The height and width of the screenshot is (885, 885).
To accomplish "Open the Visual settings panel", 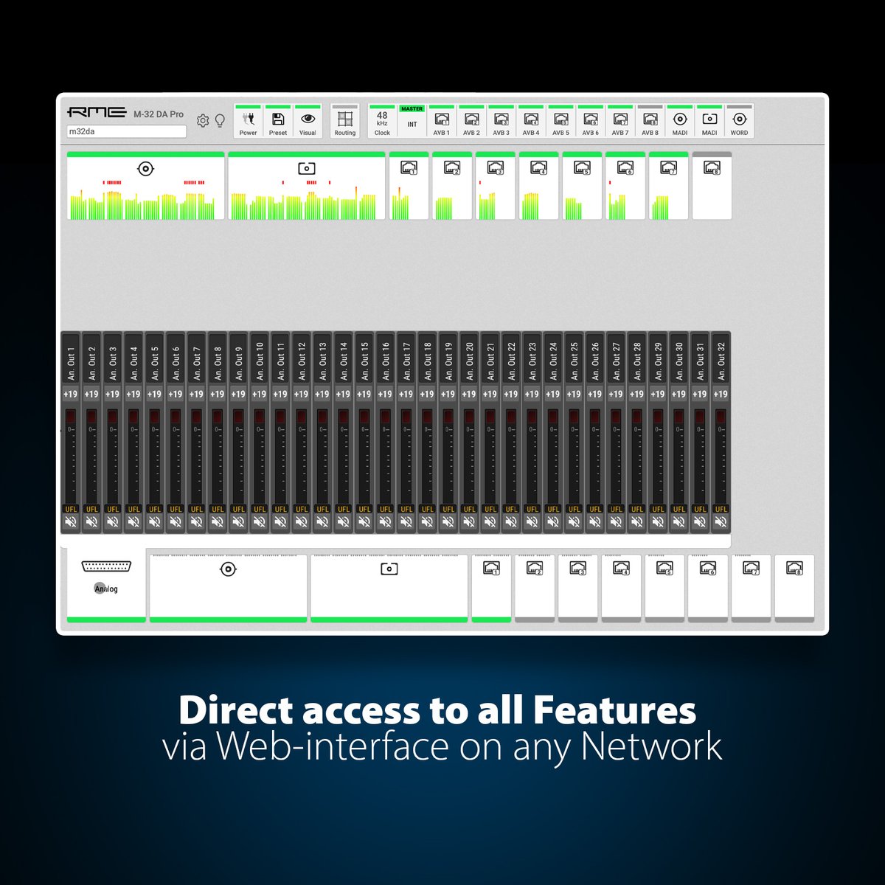I will [307, 122].
